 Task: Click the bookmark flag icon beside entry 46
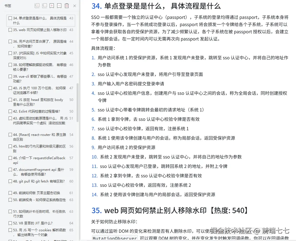[x=10, y=158]
